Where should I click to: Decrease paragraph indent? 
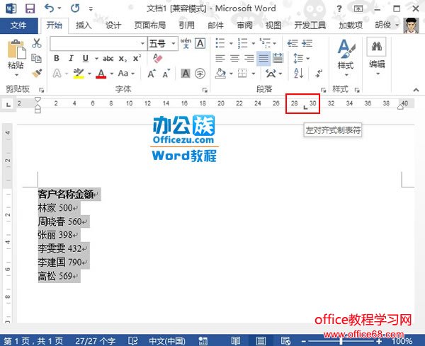click(x=293, y=43)
